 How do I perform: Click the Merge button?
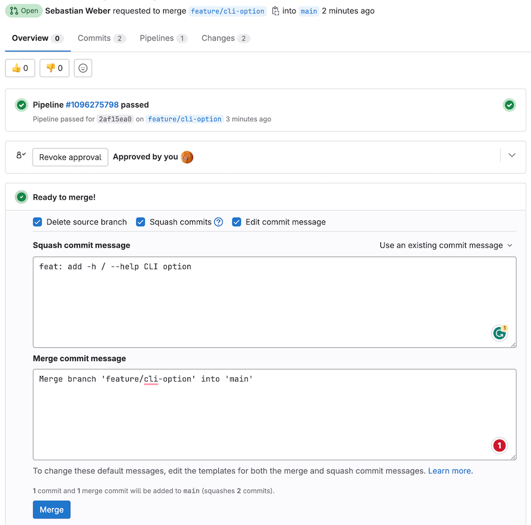click(x=51, y=509)
